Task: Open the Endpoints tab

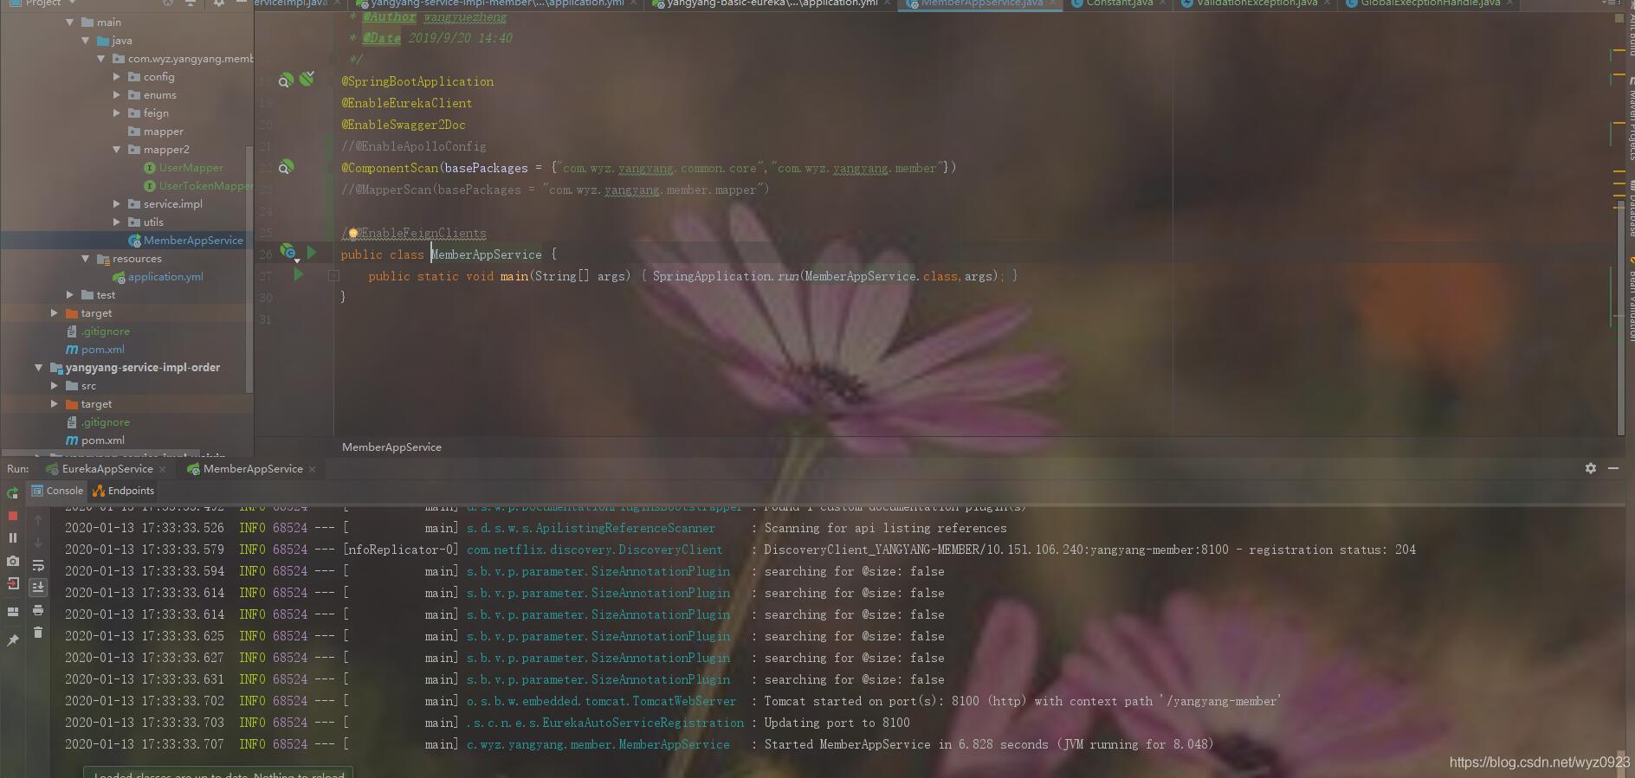Action: click(124, 491)
